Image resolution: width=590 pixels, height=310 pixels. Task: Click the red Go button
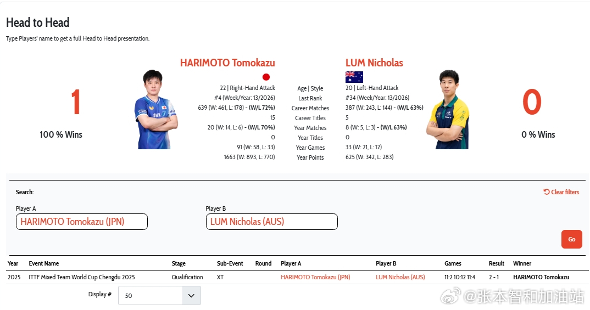[x=571, y=239]
